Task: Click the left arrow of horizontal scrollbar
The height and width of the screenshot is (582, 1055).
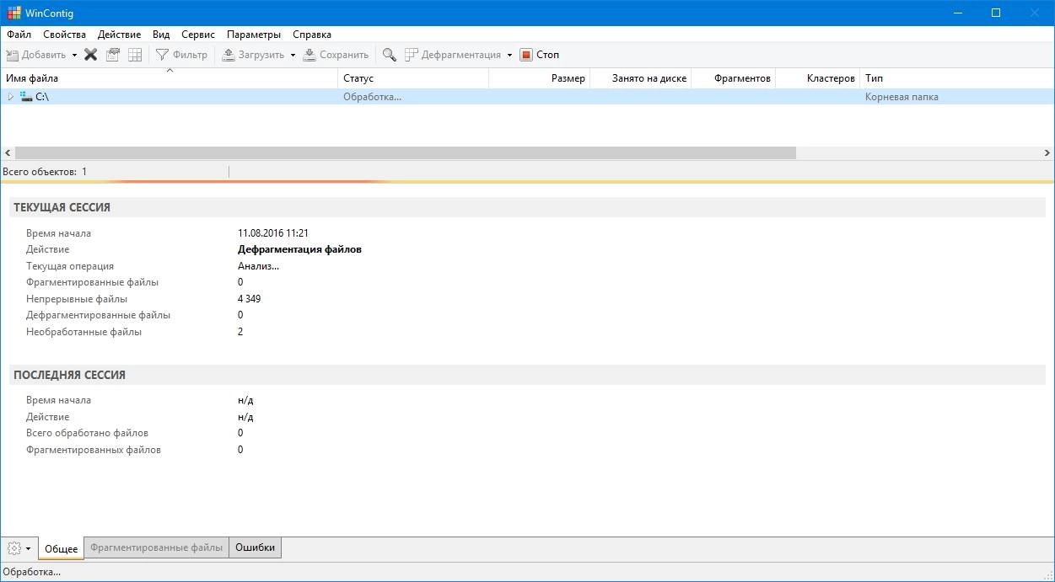Action: point(8,153)
